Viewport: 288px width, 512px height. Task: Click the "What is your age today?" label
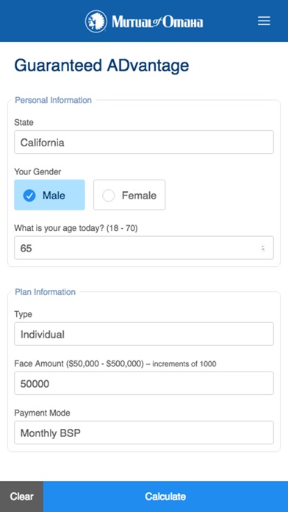point(76,228)
